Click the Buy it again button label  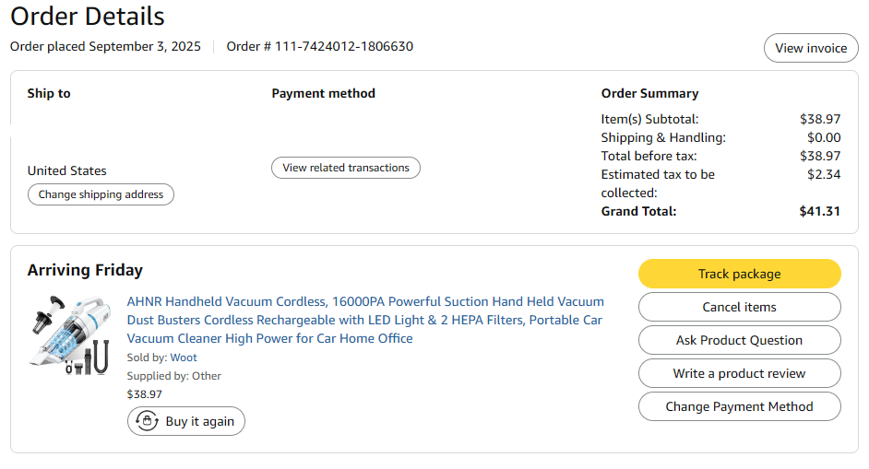point(200,421)
